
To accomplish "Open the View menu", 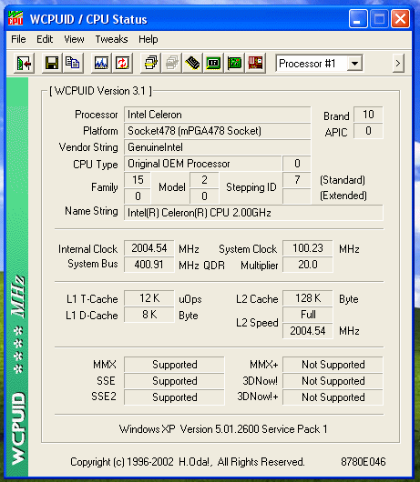I will pos(74,39).
